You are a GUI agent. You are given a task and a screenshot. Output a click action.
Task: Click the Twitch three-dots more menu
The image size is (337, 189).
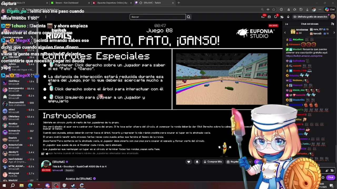click(46, 17)
